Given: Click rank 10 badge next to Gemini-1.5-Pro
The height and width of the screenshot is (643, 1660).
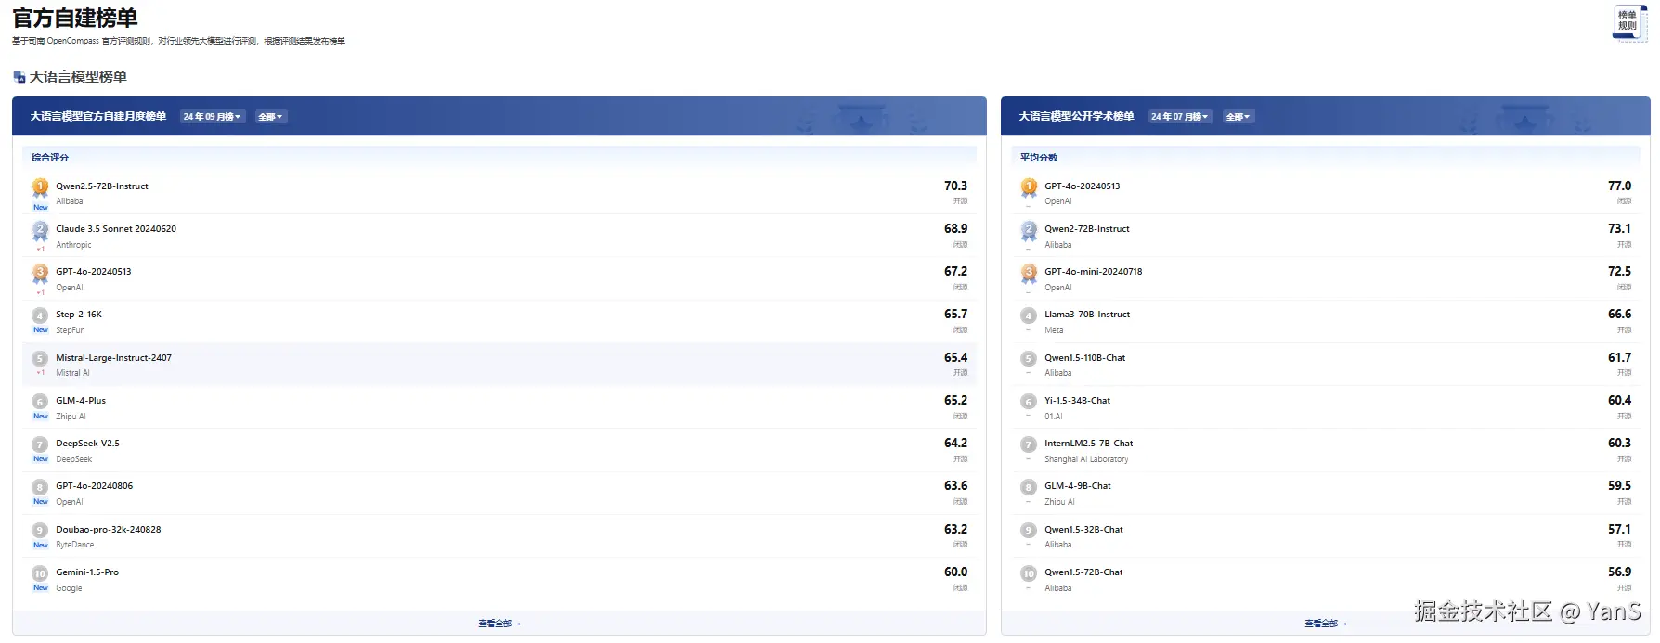Looking at the screenshot, I should pos(40,573).
